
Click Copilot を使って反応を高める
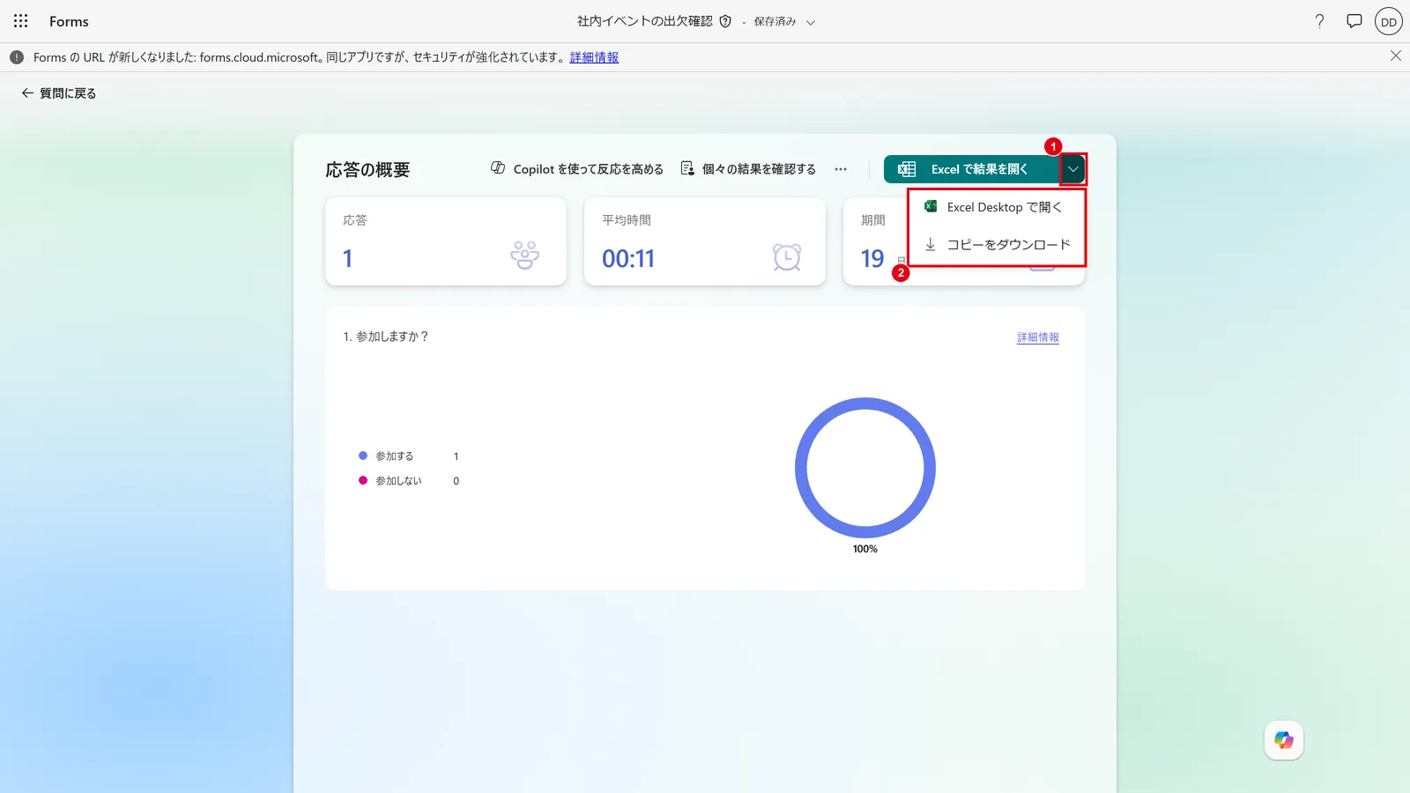577,168
